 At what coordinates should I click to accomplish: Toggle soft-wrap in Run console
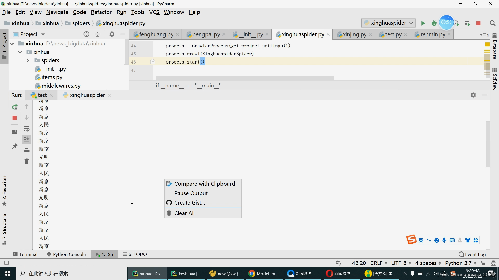point(27,129)
